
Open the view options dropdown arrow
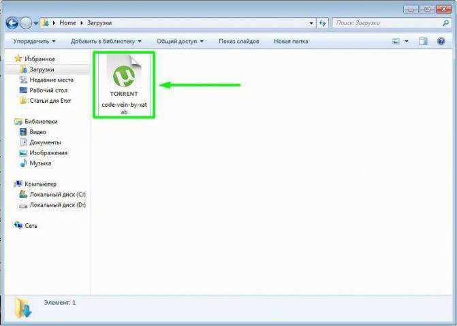(x=407, y=42)
